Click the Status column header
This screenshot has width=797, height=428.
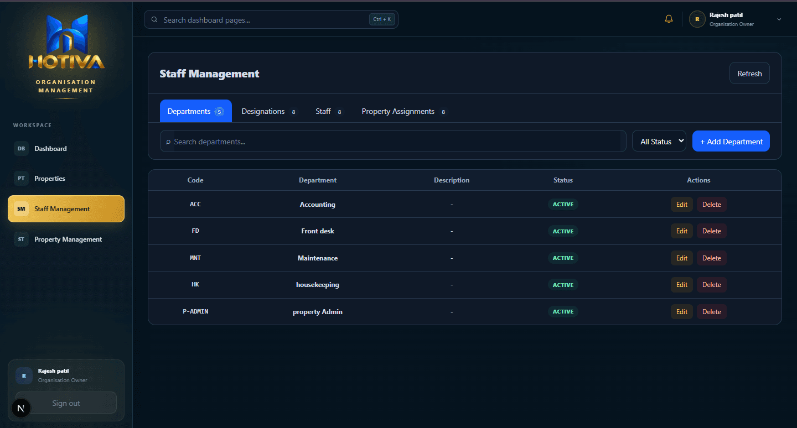pos(563,180)
